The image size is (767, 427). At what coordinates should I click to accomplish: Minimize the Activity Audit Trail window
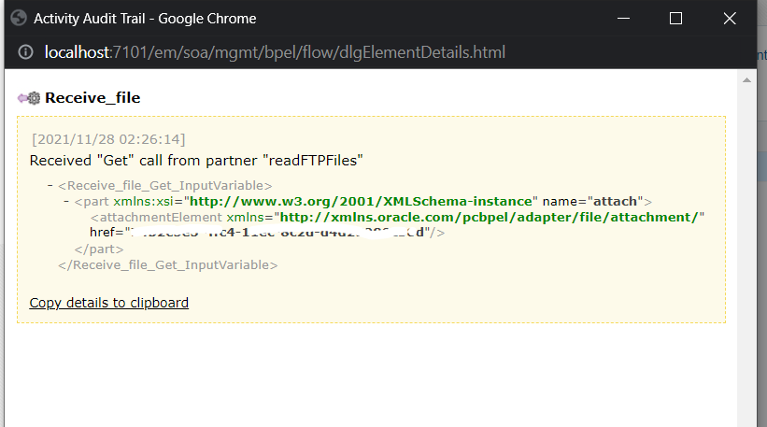coord(623,19)
